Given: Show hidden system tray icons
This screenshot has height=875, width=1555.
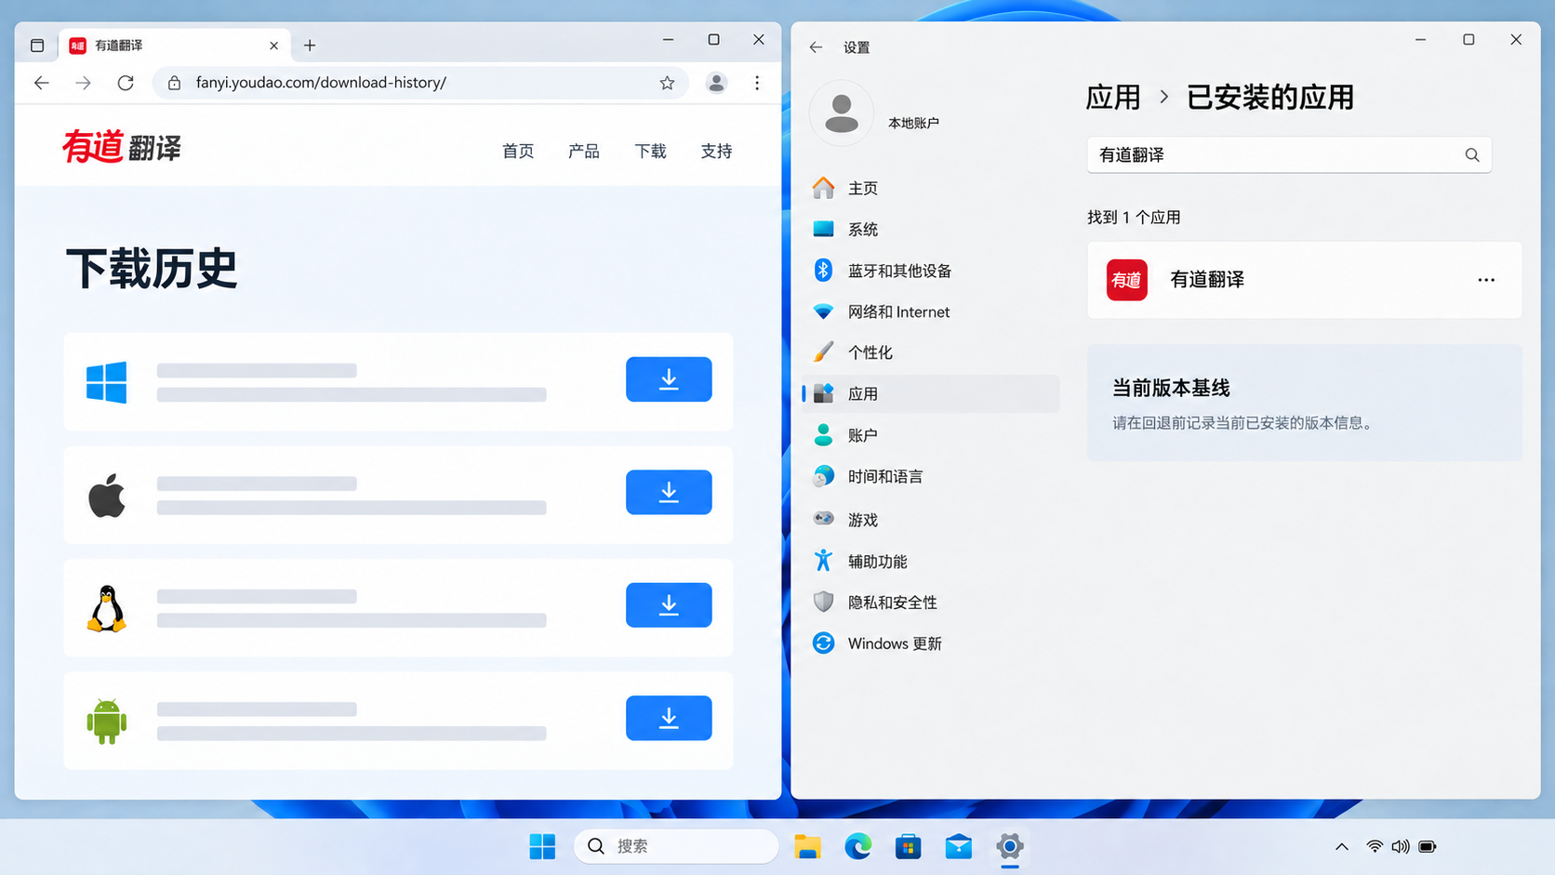Looking at the screenshot, I should [x=1341, y=846].
